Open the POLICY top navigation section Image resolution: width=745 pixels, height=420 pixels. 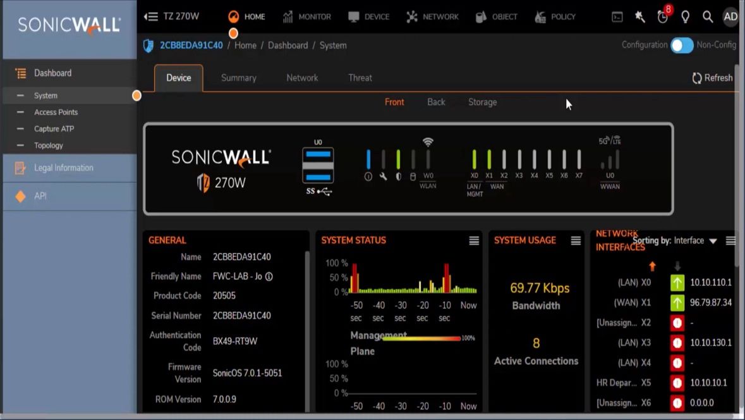(x=555, y=16)
